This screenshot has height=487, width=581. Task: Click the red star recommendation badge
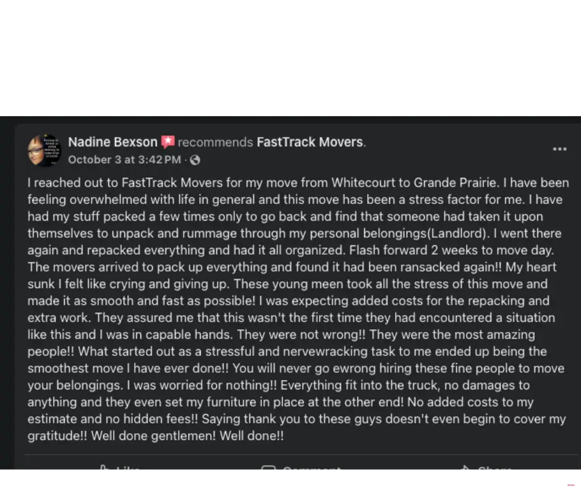click(x=168, y=142)
